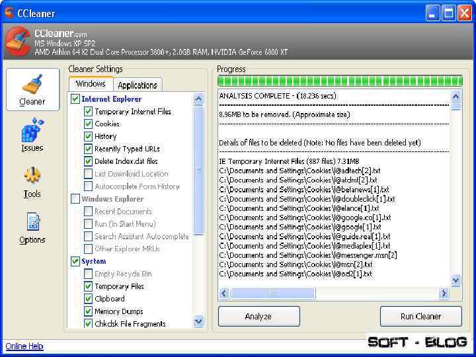Enable Run (in Start Menu) checkbox
Image resolution: width=476 pixels, height=357 pixels.
point(88,223)
